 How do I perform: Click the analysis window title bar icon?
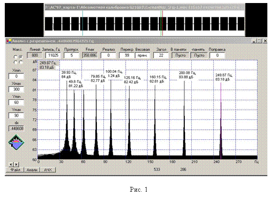pyautogui.click(x=8, y=41)
